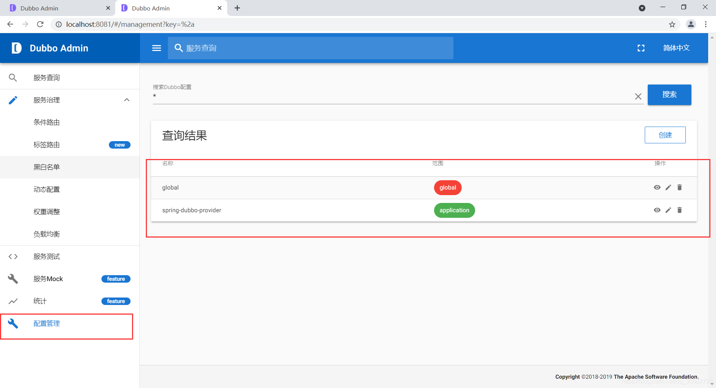The width and height of the screenshot is (716, 388).
Task: Open 标签路由 in the sidebar
Action: [x=70, y=145]
